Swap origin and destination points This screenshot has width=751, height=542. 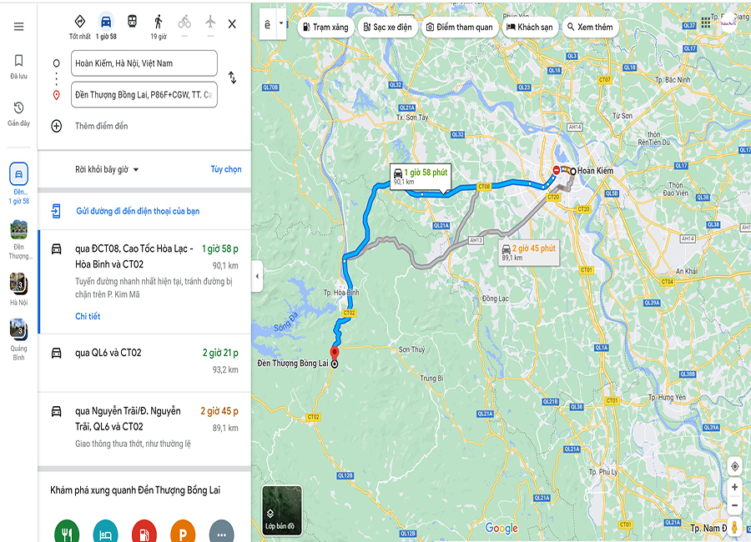(232, 78)
